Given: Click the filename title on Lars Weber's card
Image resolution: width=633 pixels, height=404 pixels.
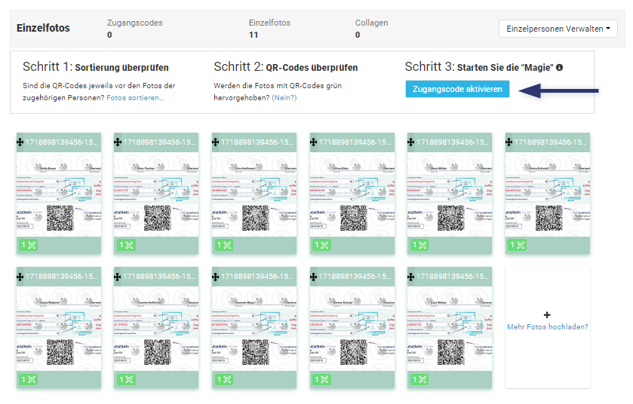Looking at the screenshot, I should tap(453, 277).
